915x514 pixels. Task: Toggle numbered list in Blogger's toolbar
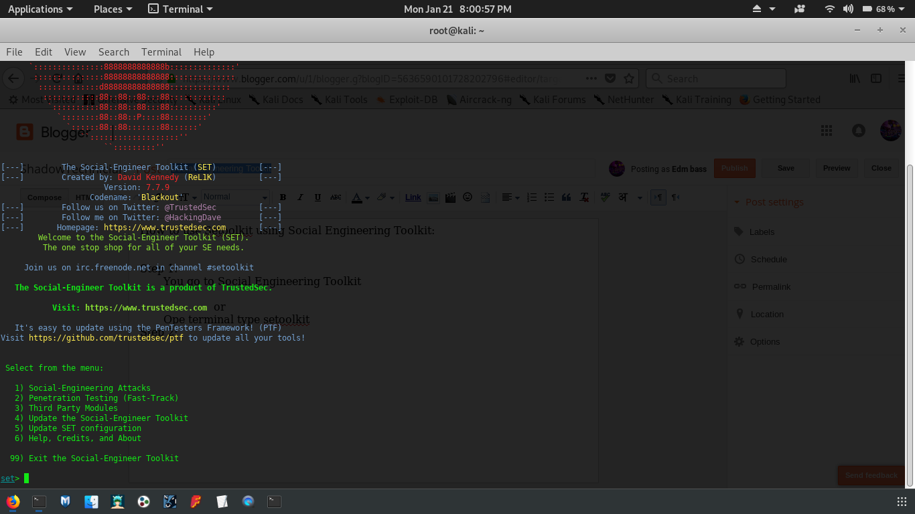532,197
